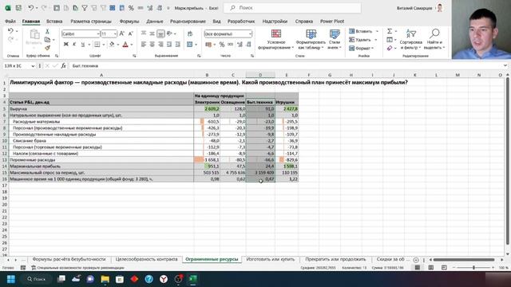
Task: Align text left icon
Action: click(x=144, y=45)
